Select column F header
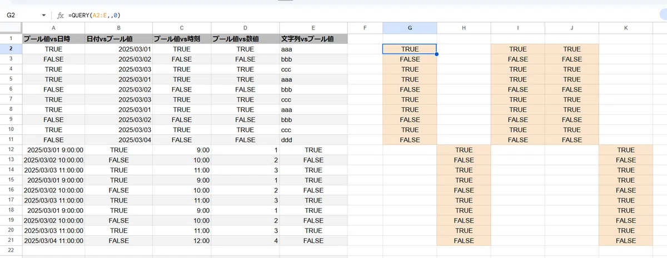This screenshot has width=667, height=258. pyautogui.click(x=365, y=28)
